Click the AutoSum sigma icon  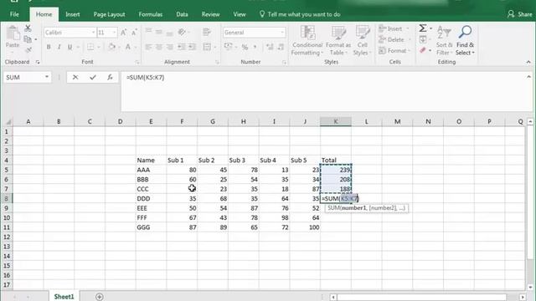point(423,28)
